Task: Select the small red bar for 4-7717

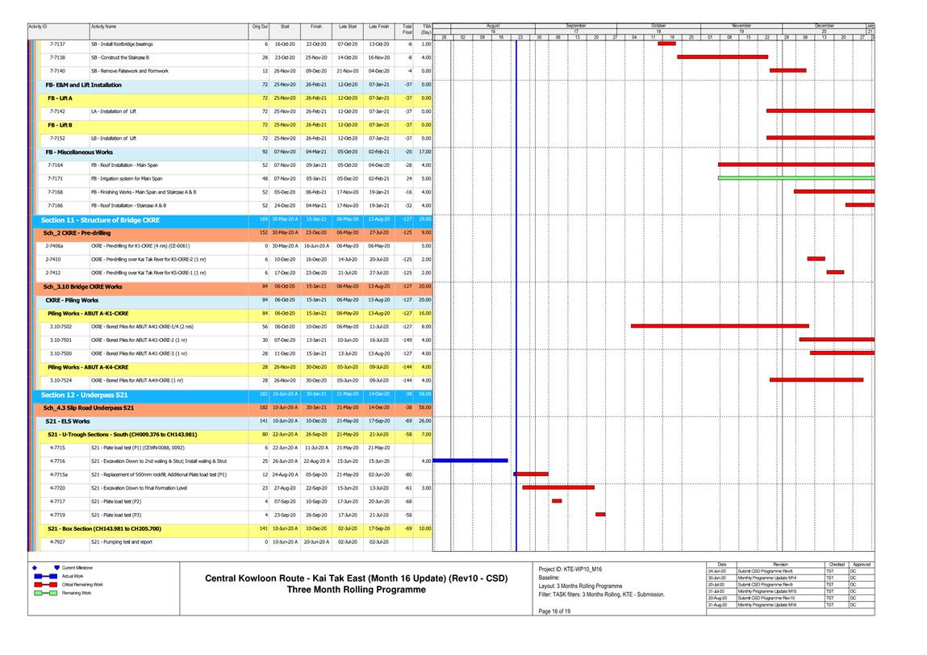Action: [557, 501]
